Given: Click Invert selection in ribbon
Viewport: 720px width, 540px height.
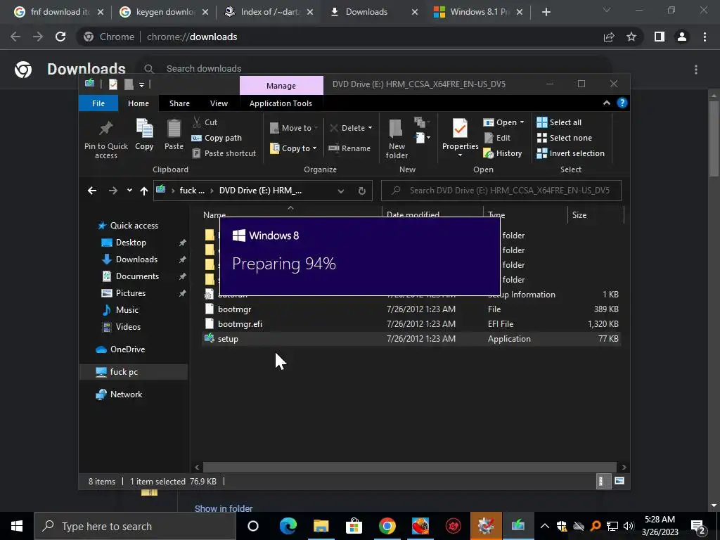Looking at the screenshot, I should click(x=571, y=153).
